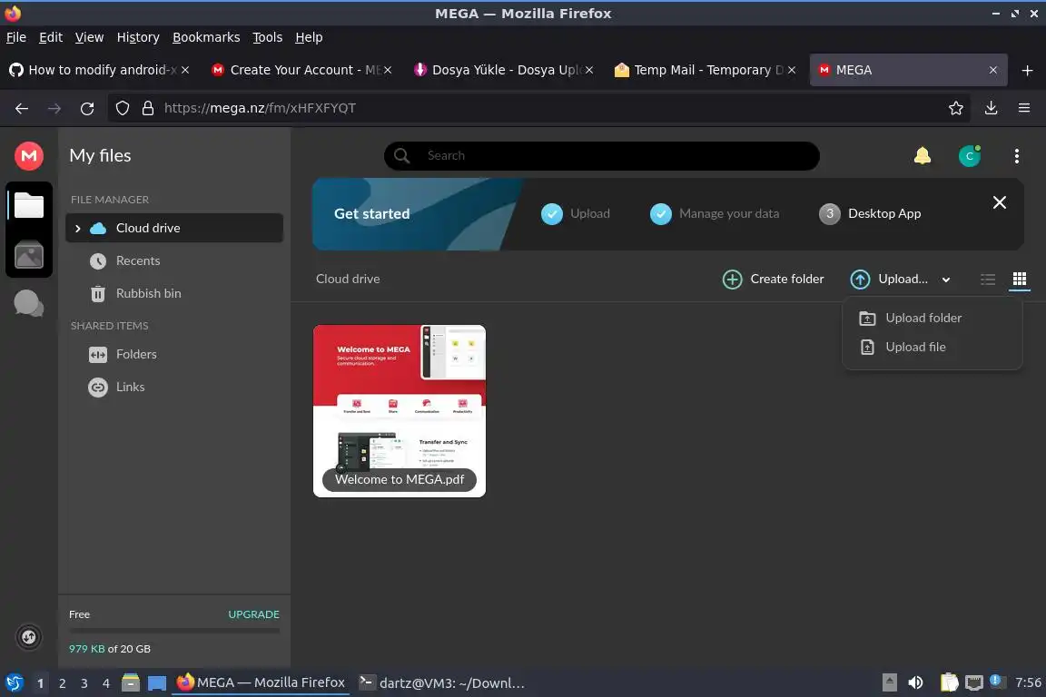
Task: Open the Help menu
Action: point(309,37)
